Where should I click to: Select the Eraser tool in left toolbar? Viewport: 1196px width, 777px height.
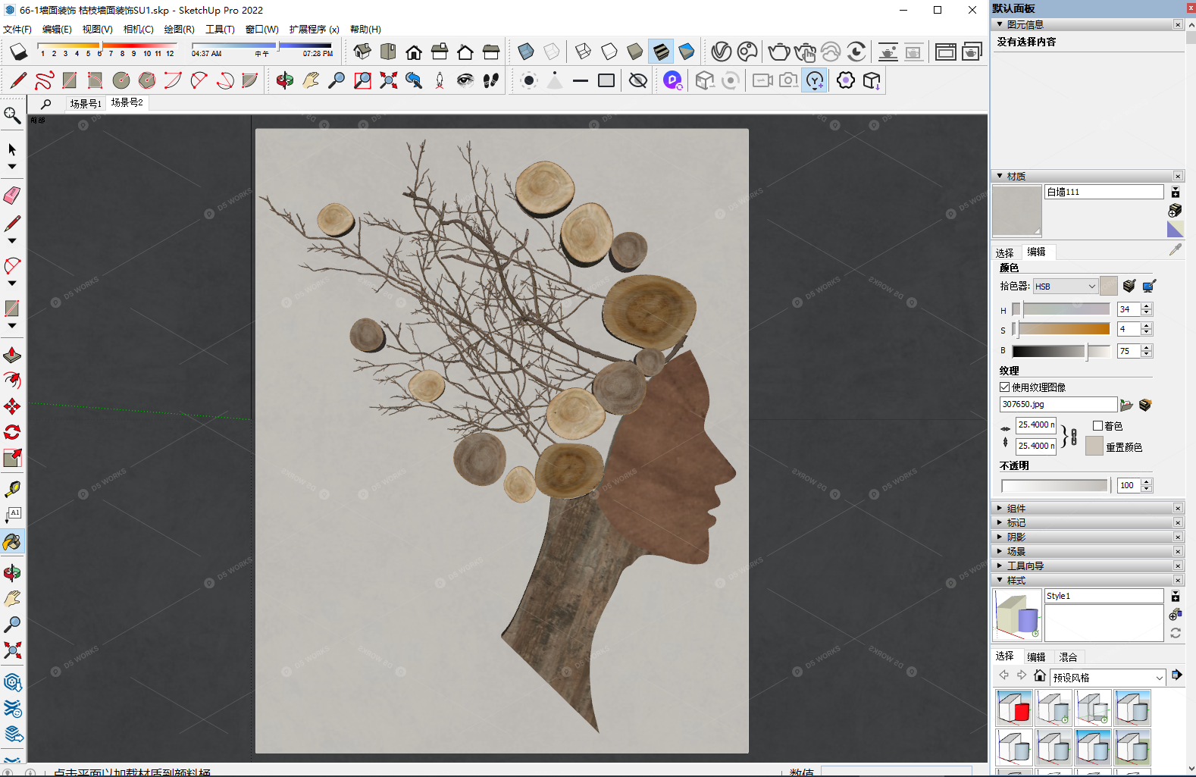click(x=12, y=196)
